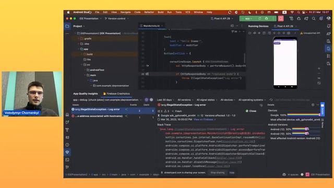Screen dimensions: 334x188
Task: Click the red Stop app button
Action: (281, 19)
